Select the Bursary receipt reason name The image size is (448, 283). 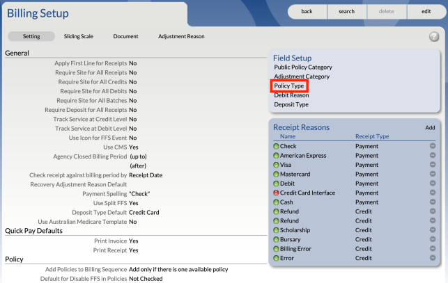pos(290,239)
